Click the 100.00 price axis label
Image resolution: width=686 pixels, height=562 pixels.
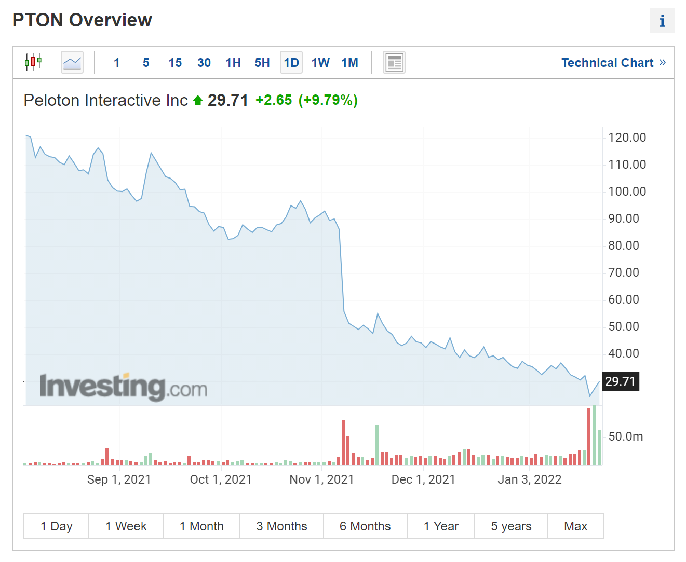[627, 191]
